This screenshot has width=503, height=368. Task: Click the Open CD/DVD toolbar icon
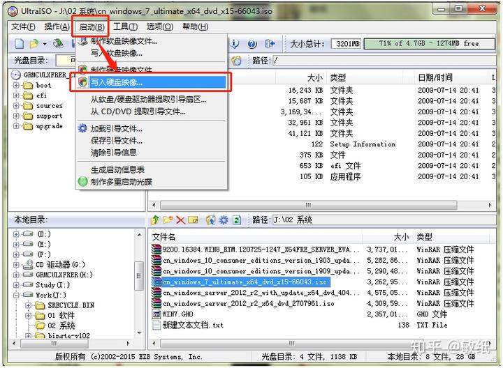[x=59, y=43]
